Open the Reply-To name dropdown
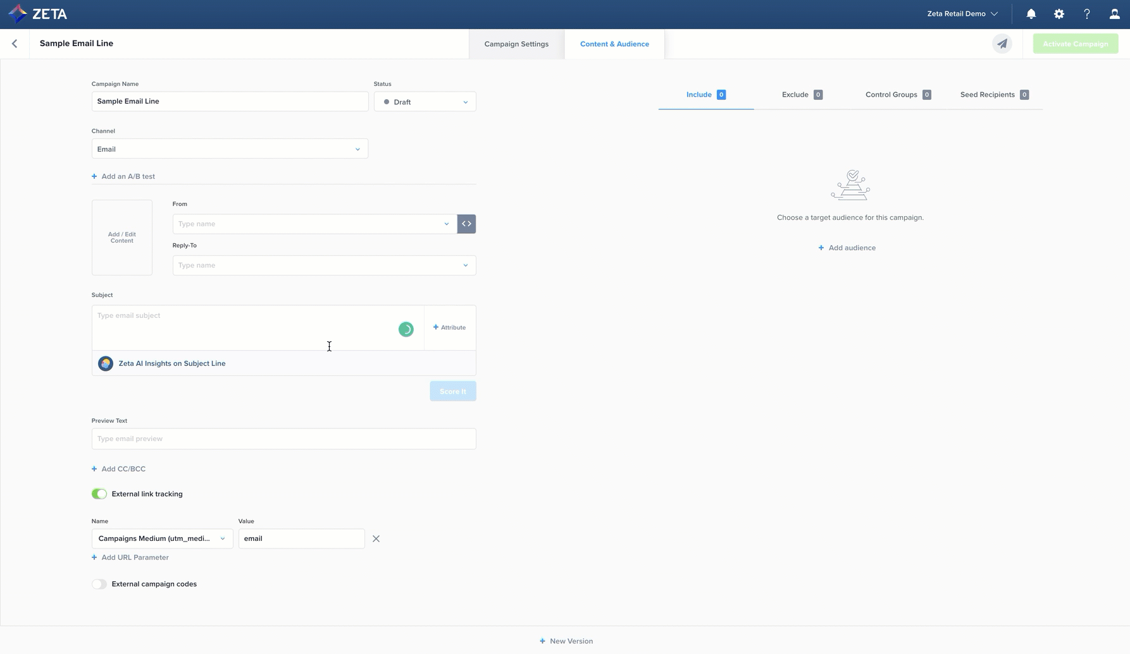This screenshot has width=1130, height=654. [324, 265]
